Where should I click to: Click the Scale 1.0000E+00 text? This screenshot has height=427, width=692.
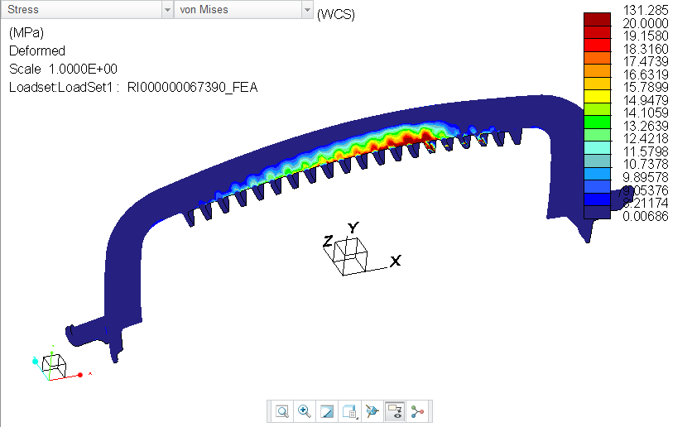coord(63,70)
